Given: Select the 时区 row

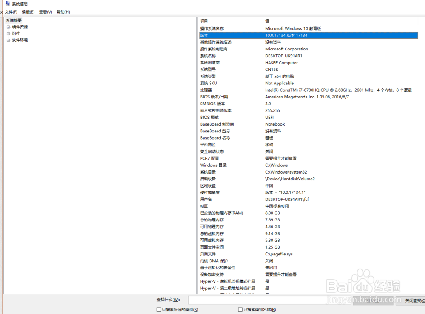Looking at the screenshot, I should point(309,206).
